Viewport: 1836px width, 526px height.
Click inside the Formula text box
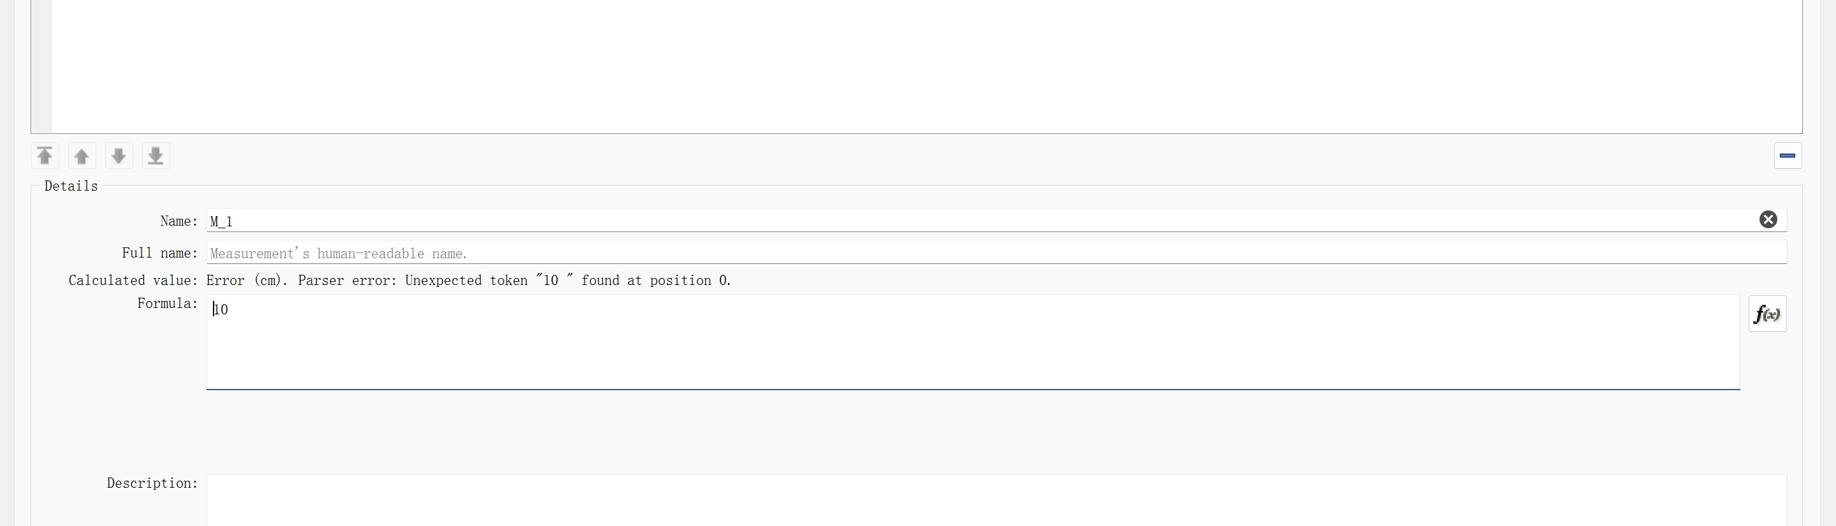click(x=926, y=342)
